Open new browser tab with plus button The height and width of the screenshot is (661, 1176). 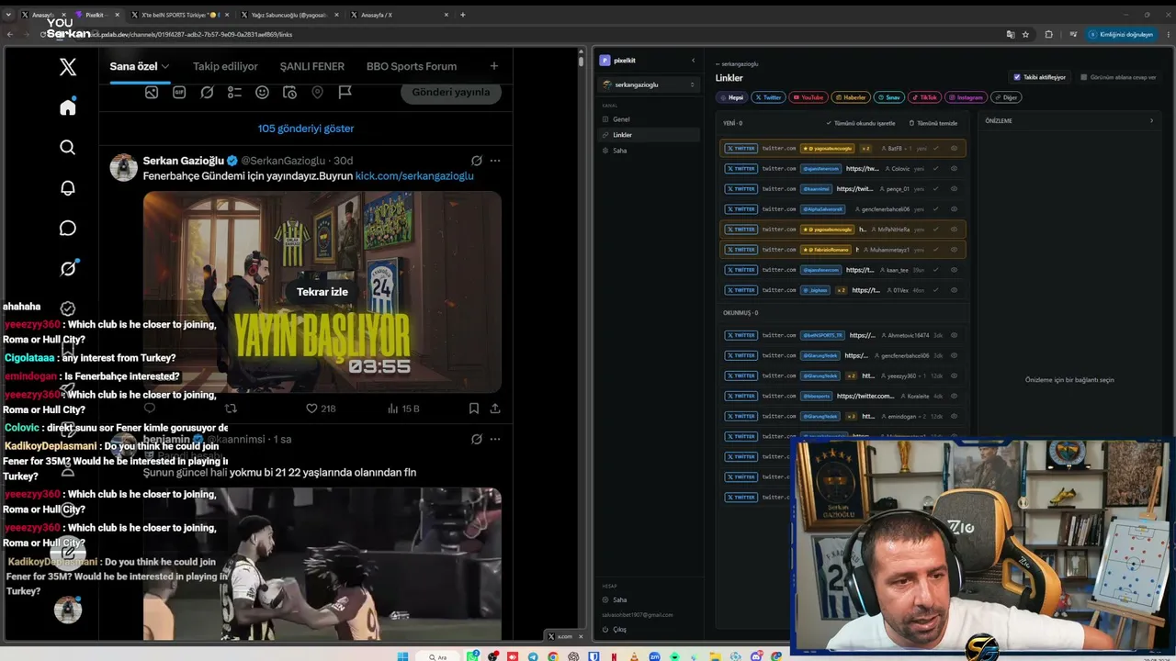(462, 15)
